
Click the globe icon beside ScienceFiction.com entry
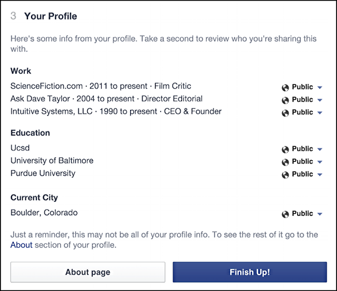pos(285,88)
